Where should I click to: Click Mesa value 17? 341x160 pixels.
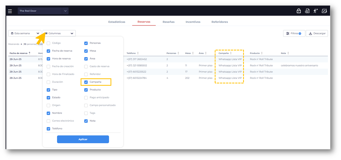coord(186,72)
